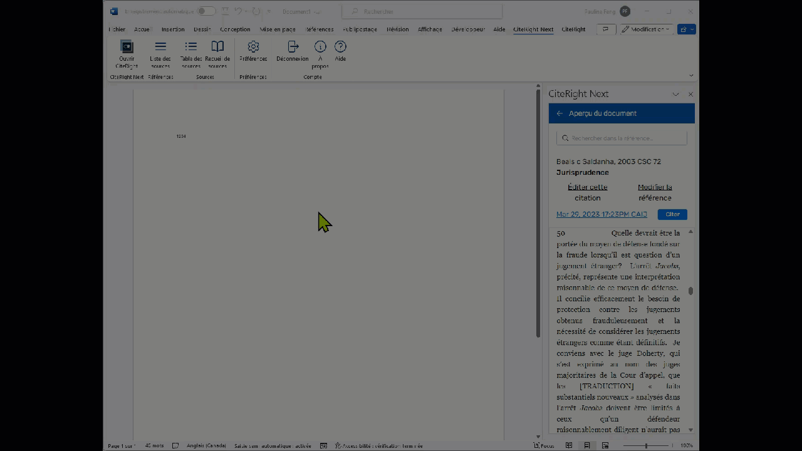The width and height of the screenshot is (802, 451).
Task: Click the Citer button
Action: pos(672,214)
